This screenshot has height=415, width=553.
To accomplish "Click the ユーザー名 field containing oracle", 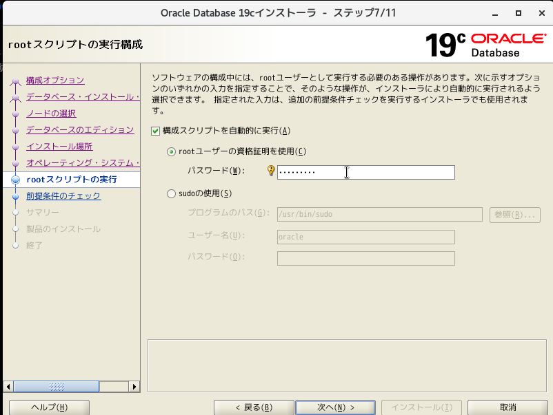I will pyautogui.click(x=365, y=237).
